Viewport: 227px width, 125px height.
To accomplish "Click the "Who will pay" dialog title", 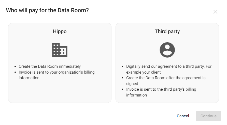I will [47, 10].
